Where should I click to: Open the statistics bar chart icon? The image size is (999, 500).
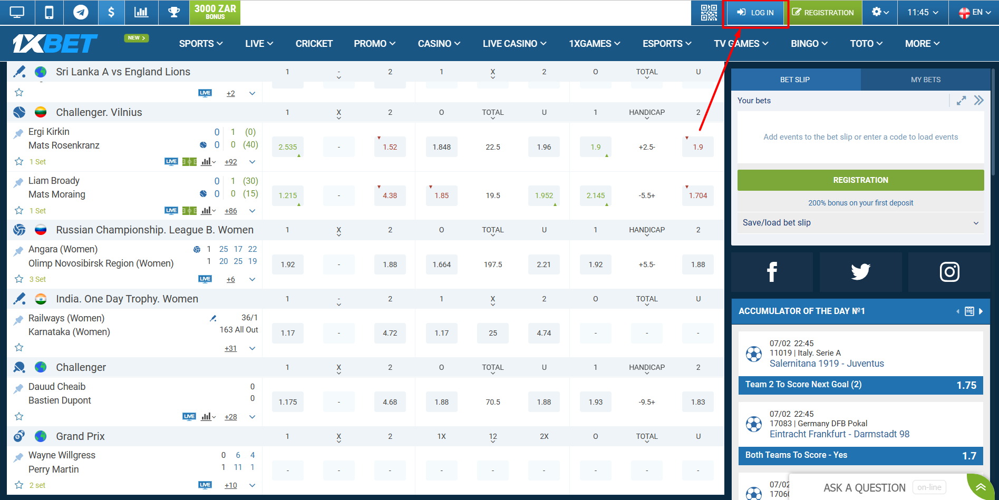(x=141, y=12)
